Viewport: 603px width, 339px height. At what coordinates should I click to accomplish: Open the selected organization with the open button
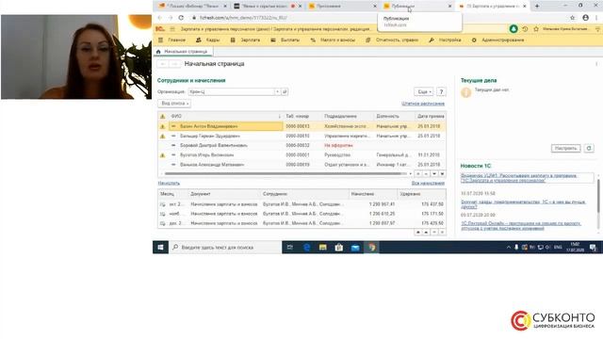[285, 92]
